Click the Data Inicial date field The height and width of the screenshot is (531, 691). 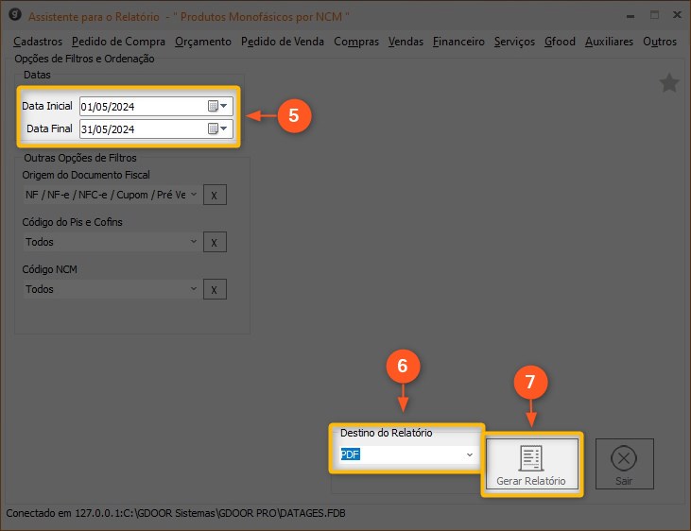[x=142, y=106]
